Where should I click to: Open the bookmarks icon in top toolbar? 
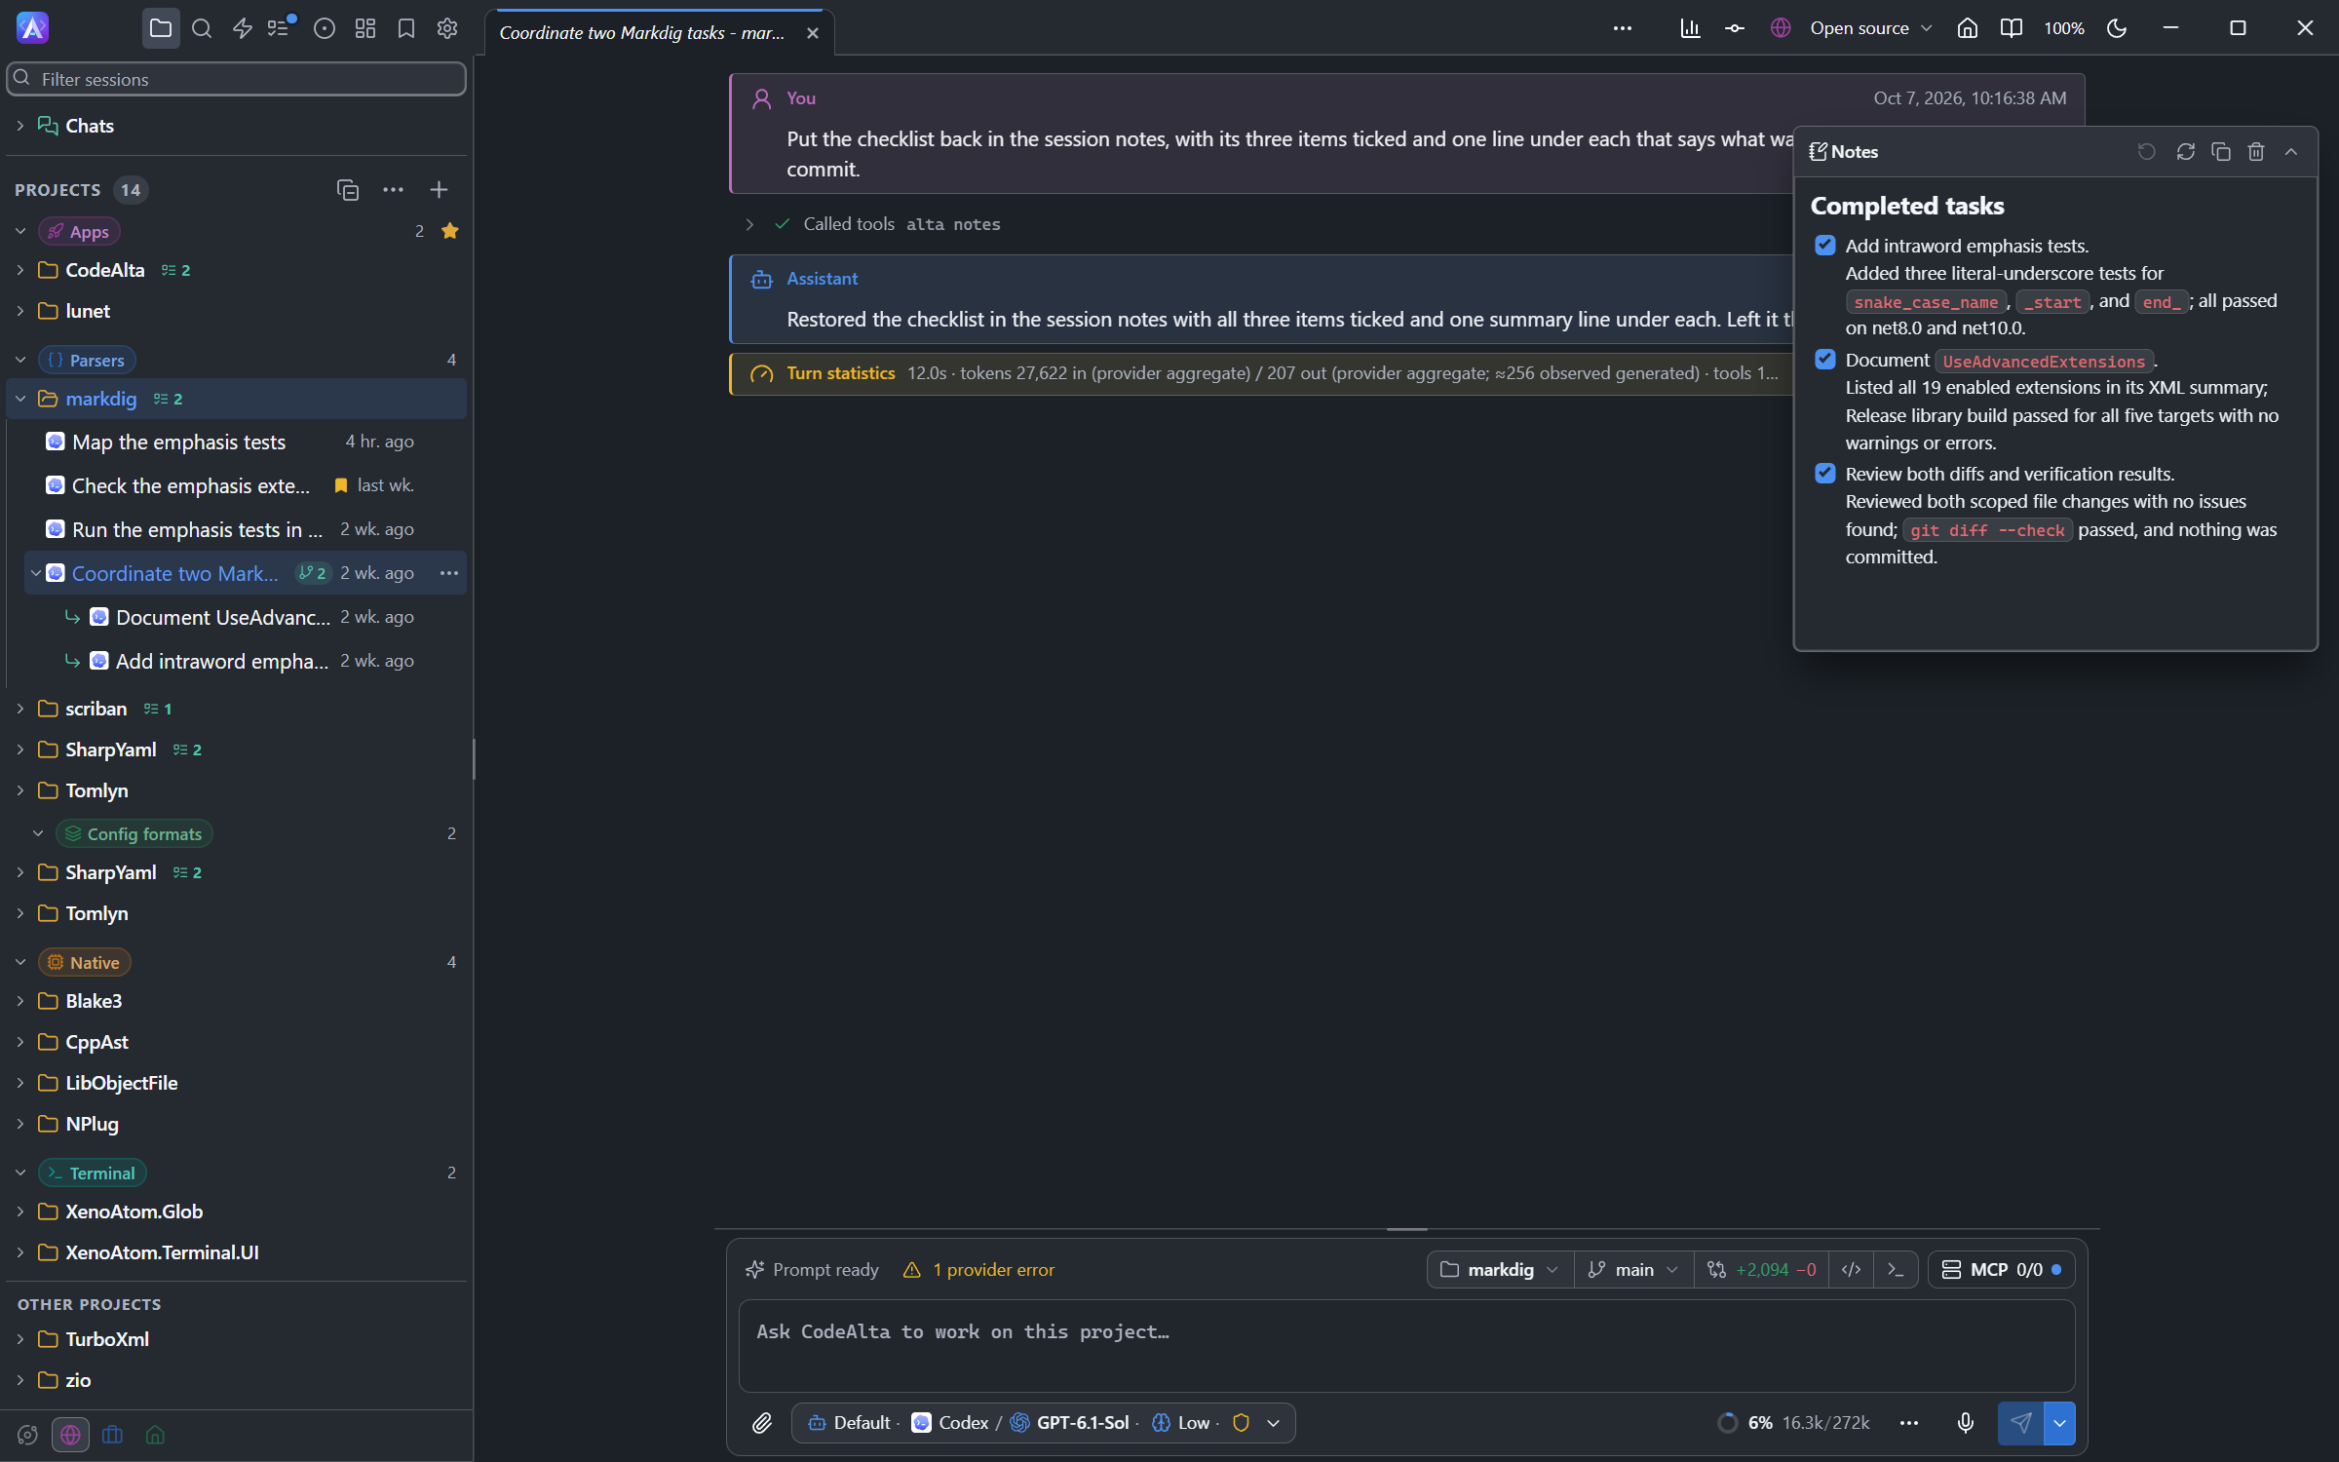point(406,28)
